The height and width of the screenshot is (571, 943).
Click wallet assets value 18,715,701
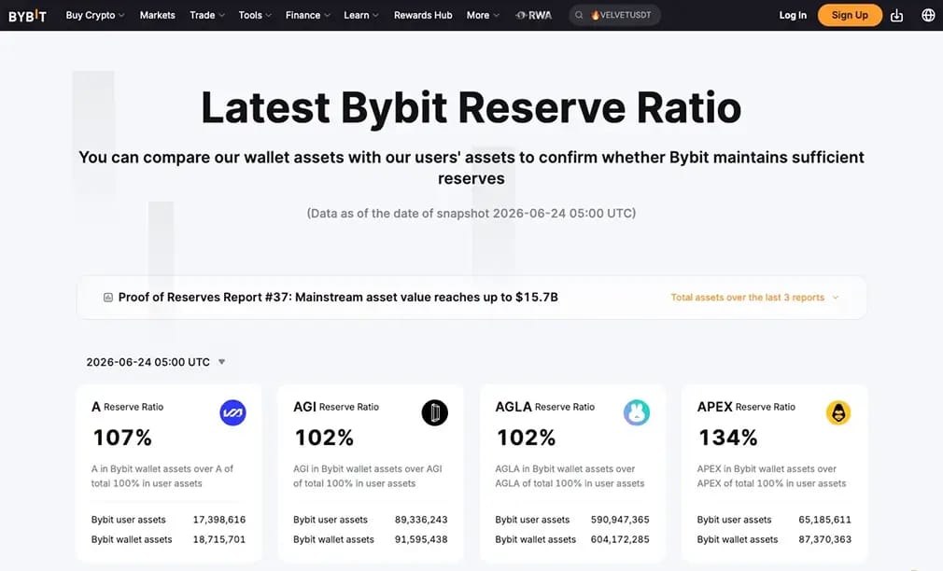pyautogui.click(x=218, y=540)
